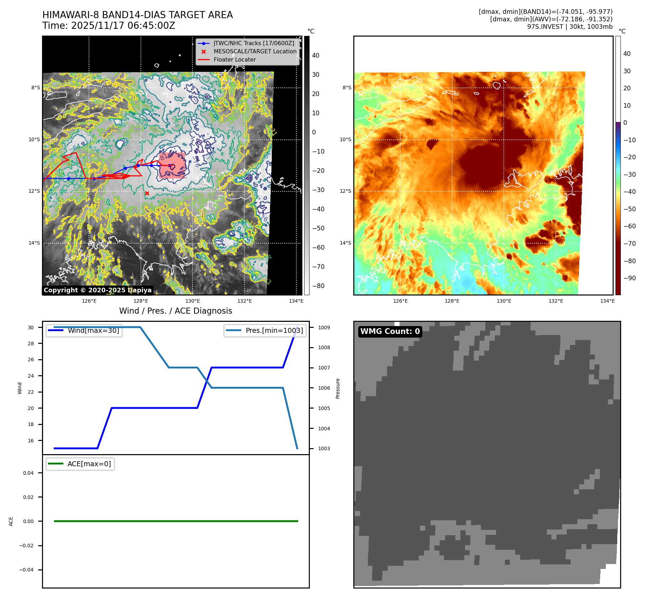Select the MESOSCALE/TARGET Location legend label
The width and height of the screenshot is (645, 601).
pos(255,52)
